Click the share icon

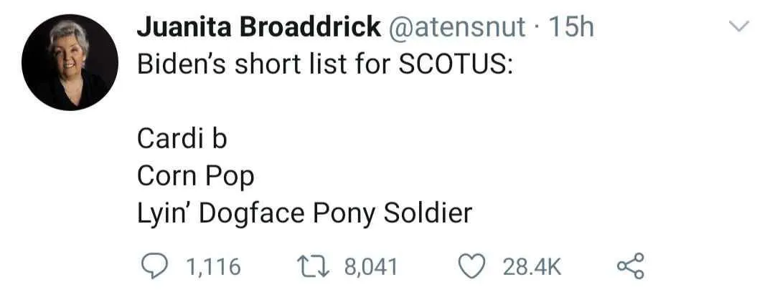tap(631, 266)
